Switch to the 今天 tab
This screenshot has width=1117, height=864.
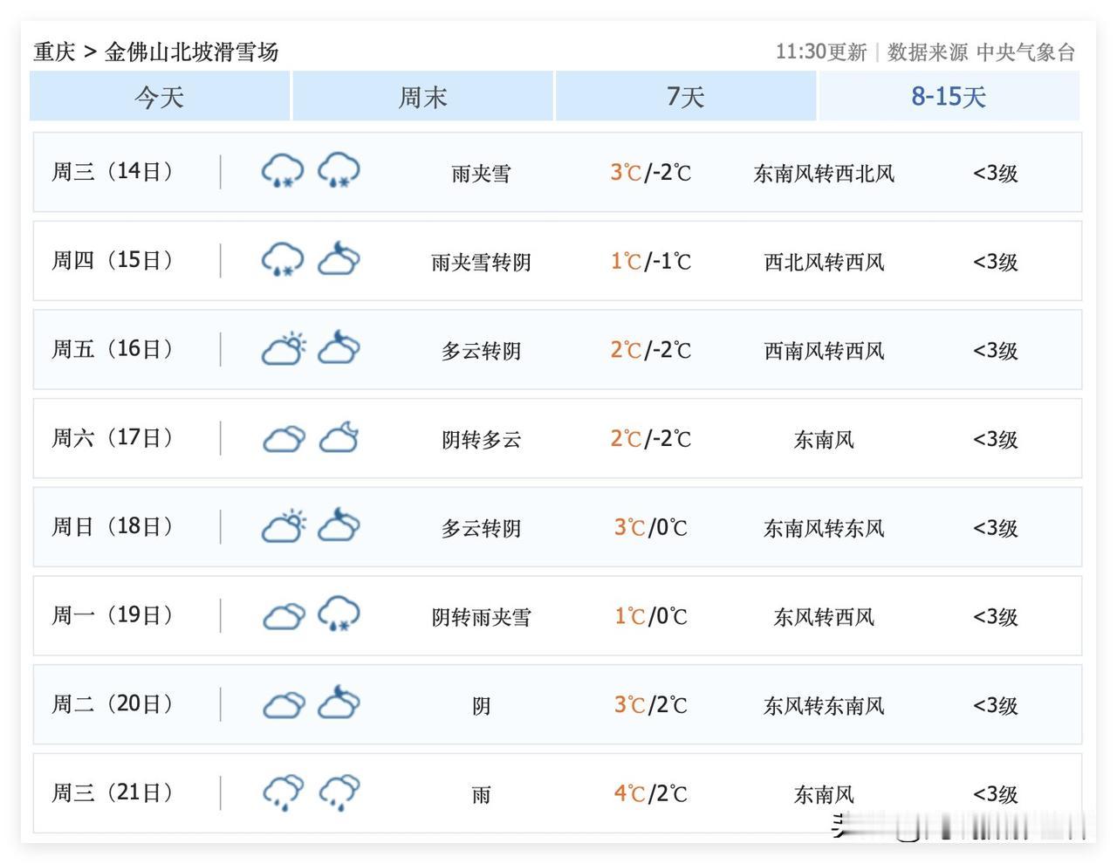pos(160,96)
